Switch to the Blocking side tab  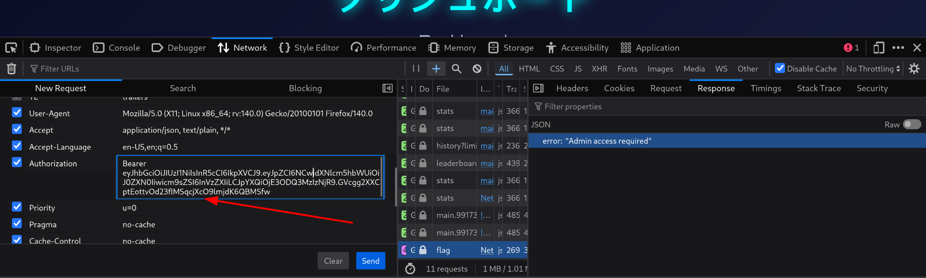click(305, 88)
